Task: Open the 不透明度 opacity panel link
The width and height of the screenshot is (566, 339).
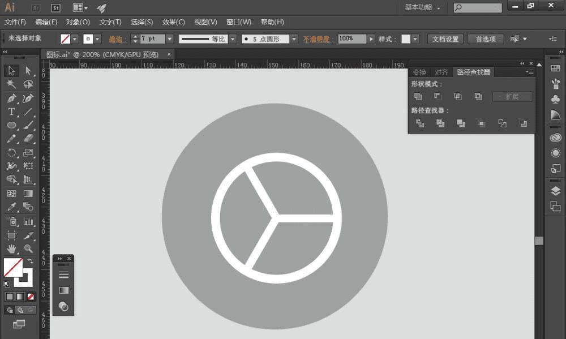Action: coord(318,39)
